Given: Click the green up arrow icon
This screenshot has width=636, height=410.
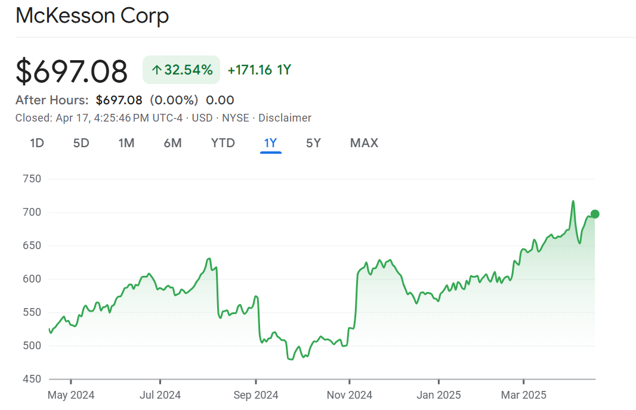Looking at the screenshot, I should pyautogui.click(x=156, y=70).
